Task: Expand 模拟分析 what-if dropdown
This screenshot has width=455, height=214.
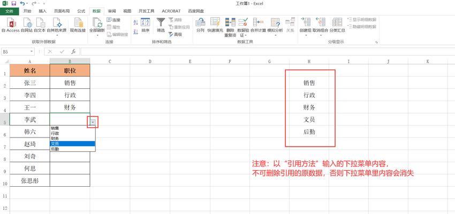Action: pyautogui.click(x=275, y=35)
